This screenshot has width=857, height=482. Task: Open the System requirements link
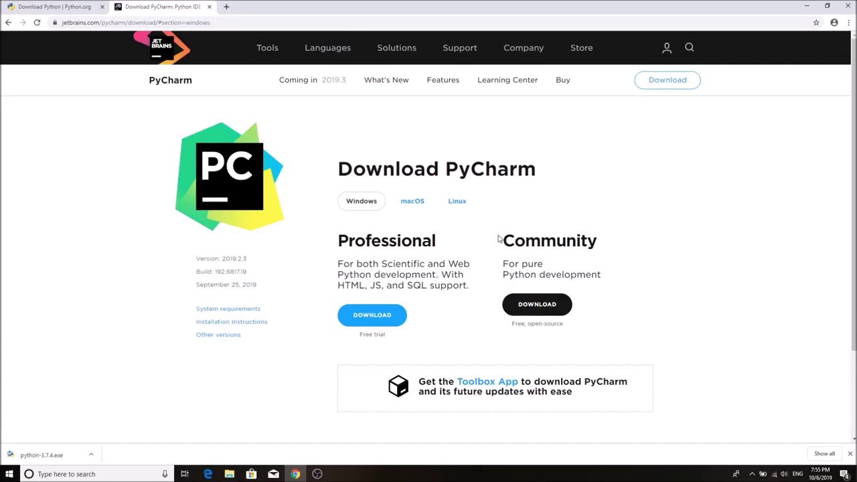point(228,309)
